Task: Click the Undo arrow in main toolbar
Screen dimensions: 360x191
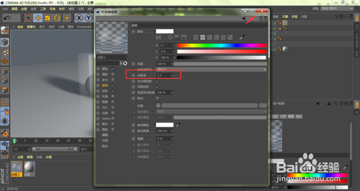Action: [x=7, y=18]
